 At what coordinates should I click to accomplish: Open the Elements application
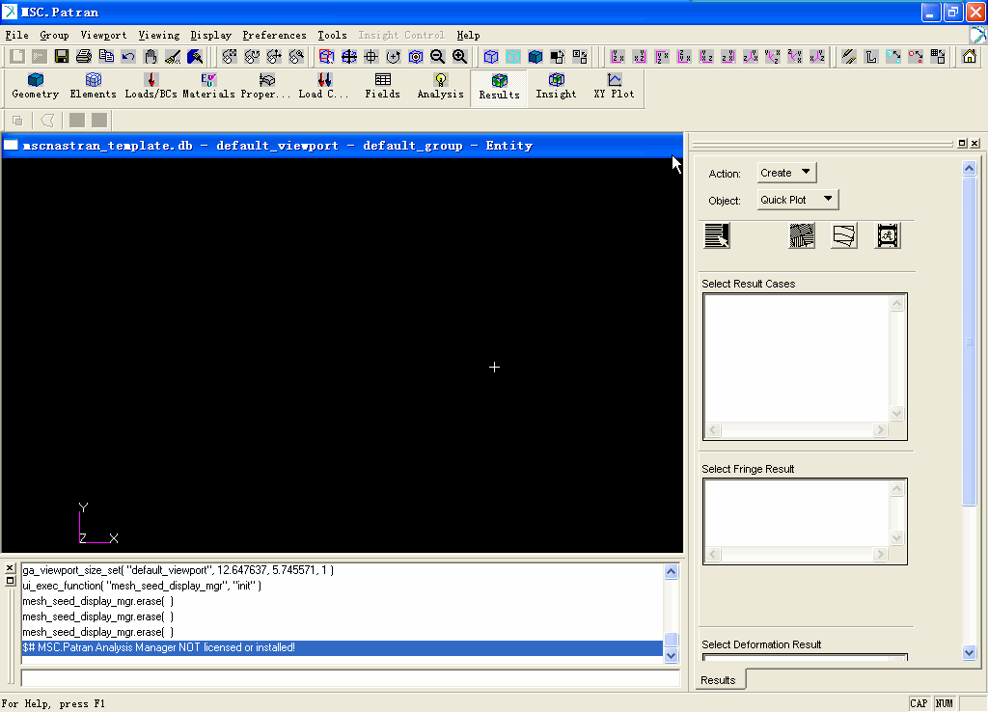(x=94, y=86)
